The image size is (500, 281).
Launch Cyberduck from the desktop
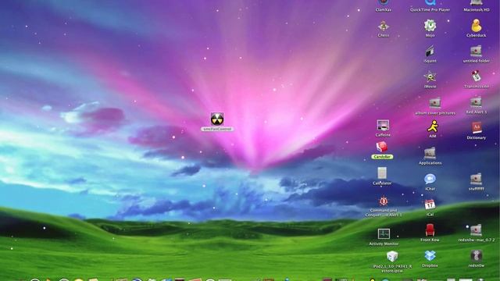pyautogui.click(x=476, y=26)
